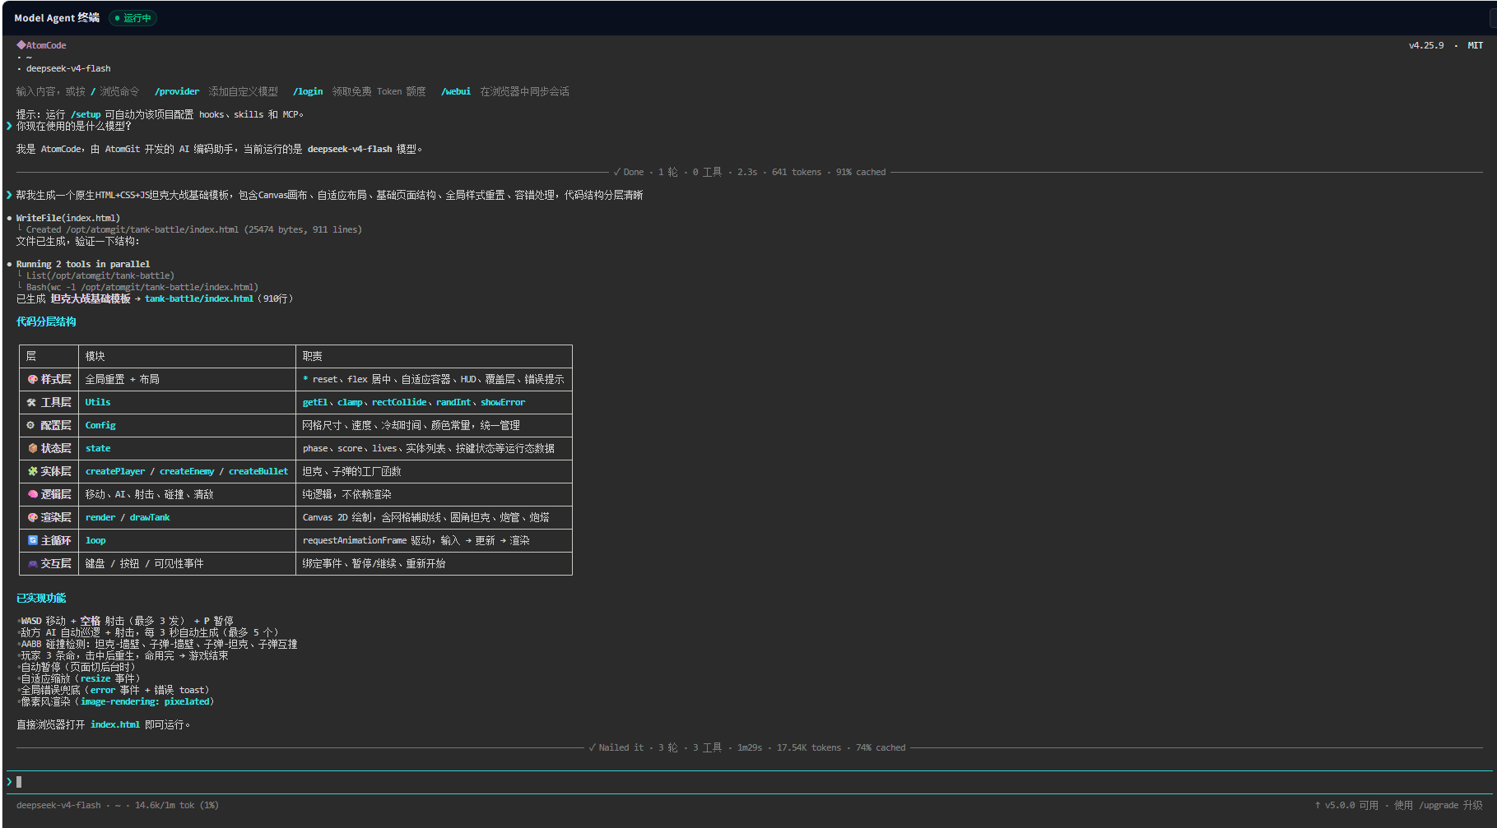Click the refresh loop icon beside 主循环
This screenshot has height=828, width=1497.
coord(32,540)
